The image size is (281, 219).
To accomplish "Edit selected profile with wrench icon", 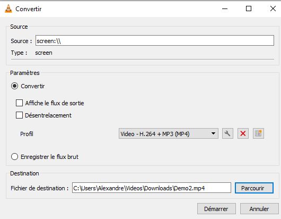I will click(227, 133).
